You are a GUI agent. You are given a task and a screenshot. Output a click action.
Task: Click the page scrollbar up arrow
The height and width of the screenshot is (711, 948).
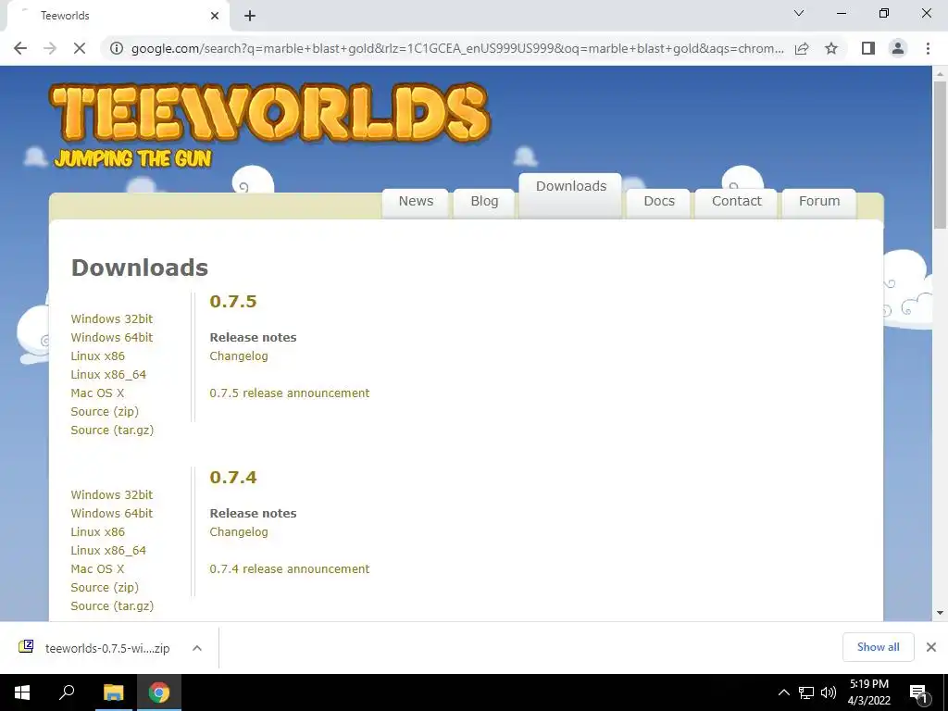[x=940, y=74]
